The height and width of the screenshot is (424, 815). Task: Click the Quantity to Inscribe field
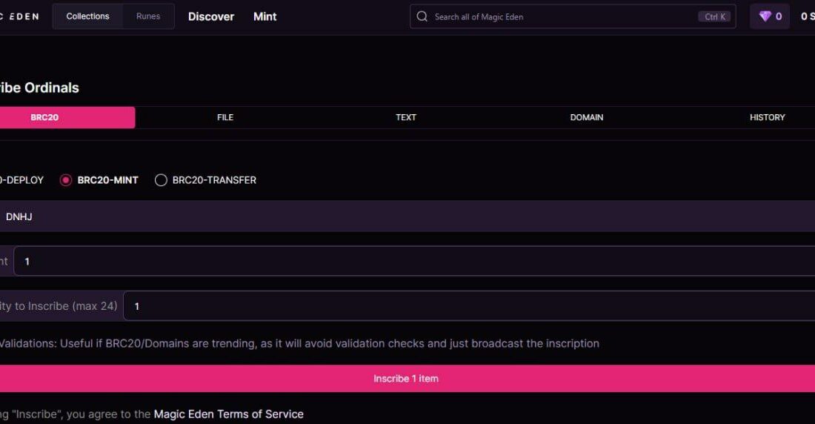tap(469, 306)
